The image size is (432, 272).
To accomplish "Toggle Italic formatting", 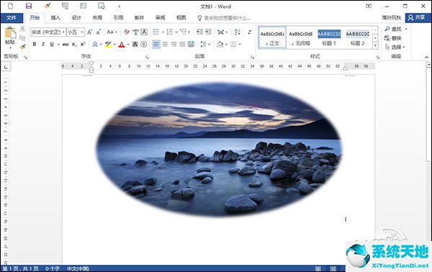I will 43,44.
